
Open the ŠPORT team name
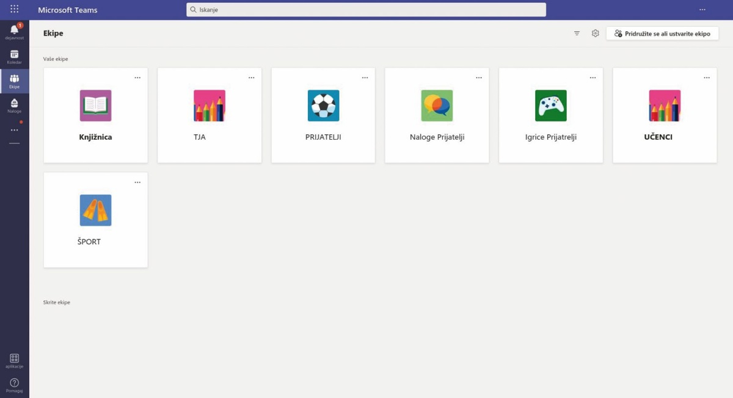click(89, 242)
